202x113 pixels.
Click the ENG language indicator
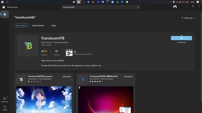187,2
